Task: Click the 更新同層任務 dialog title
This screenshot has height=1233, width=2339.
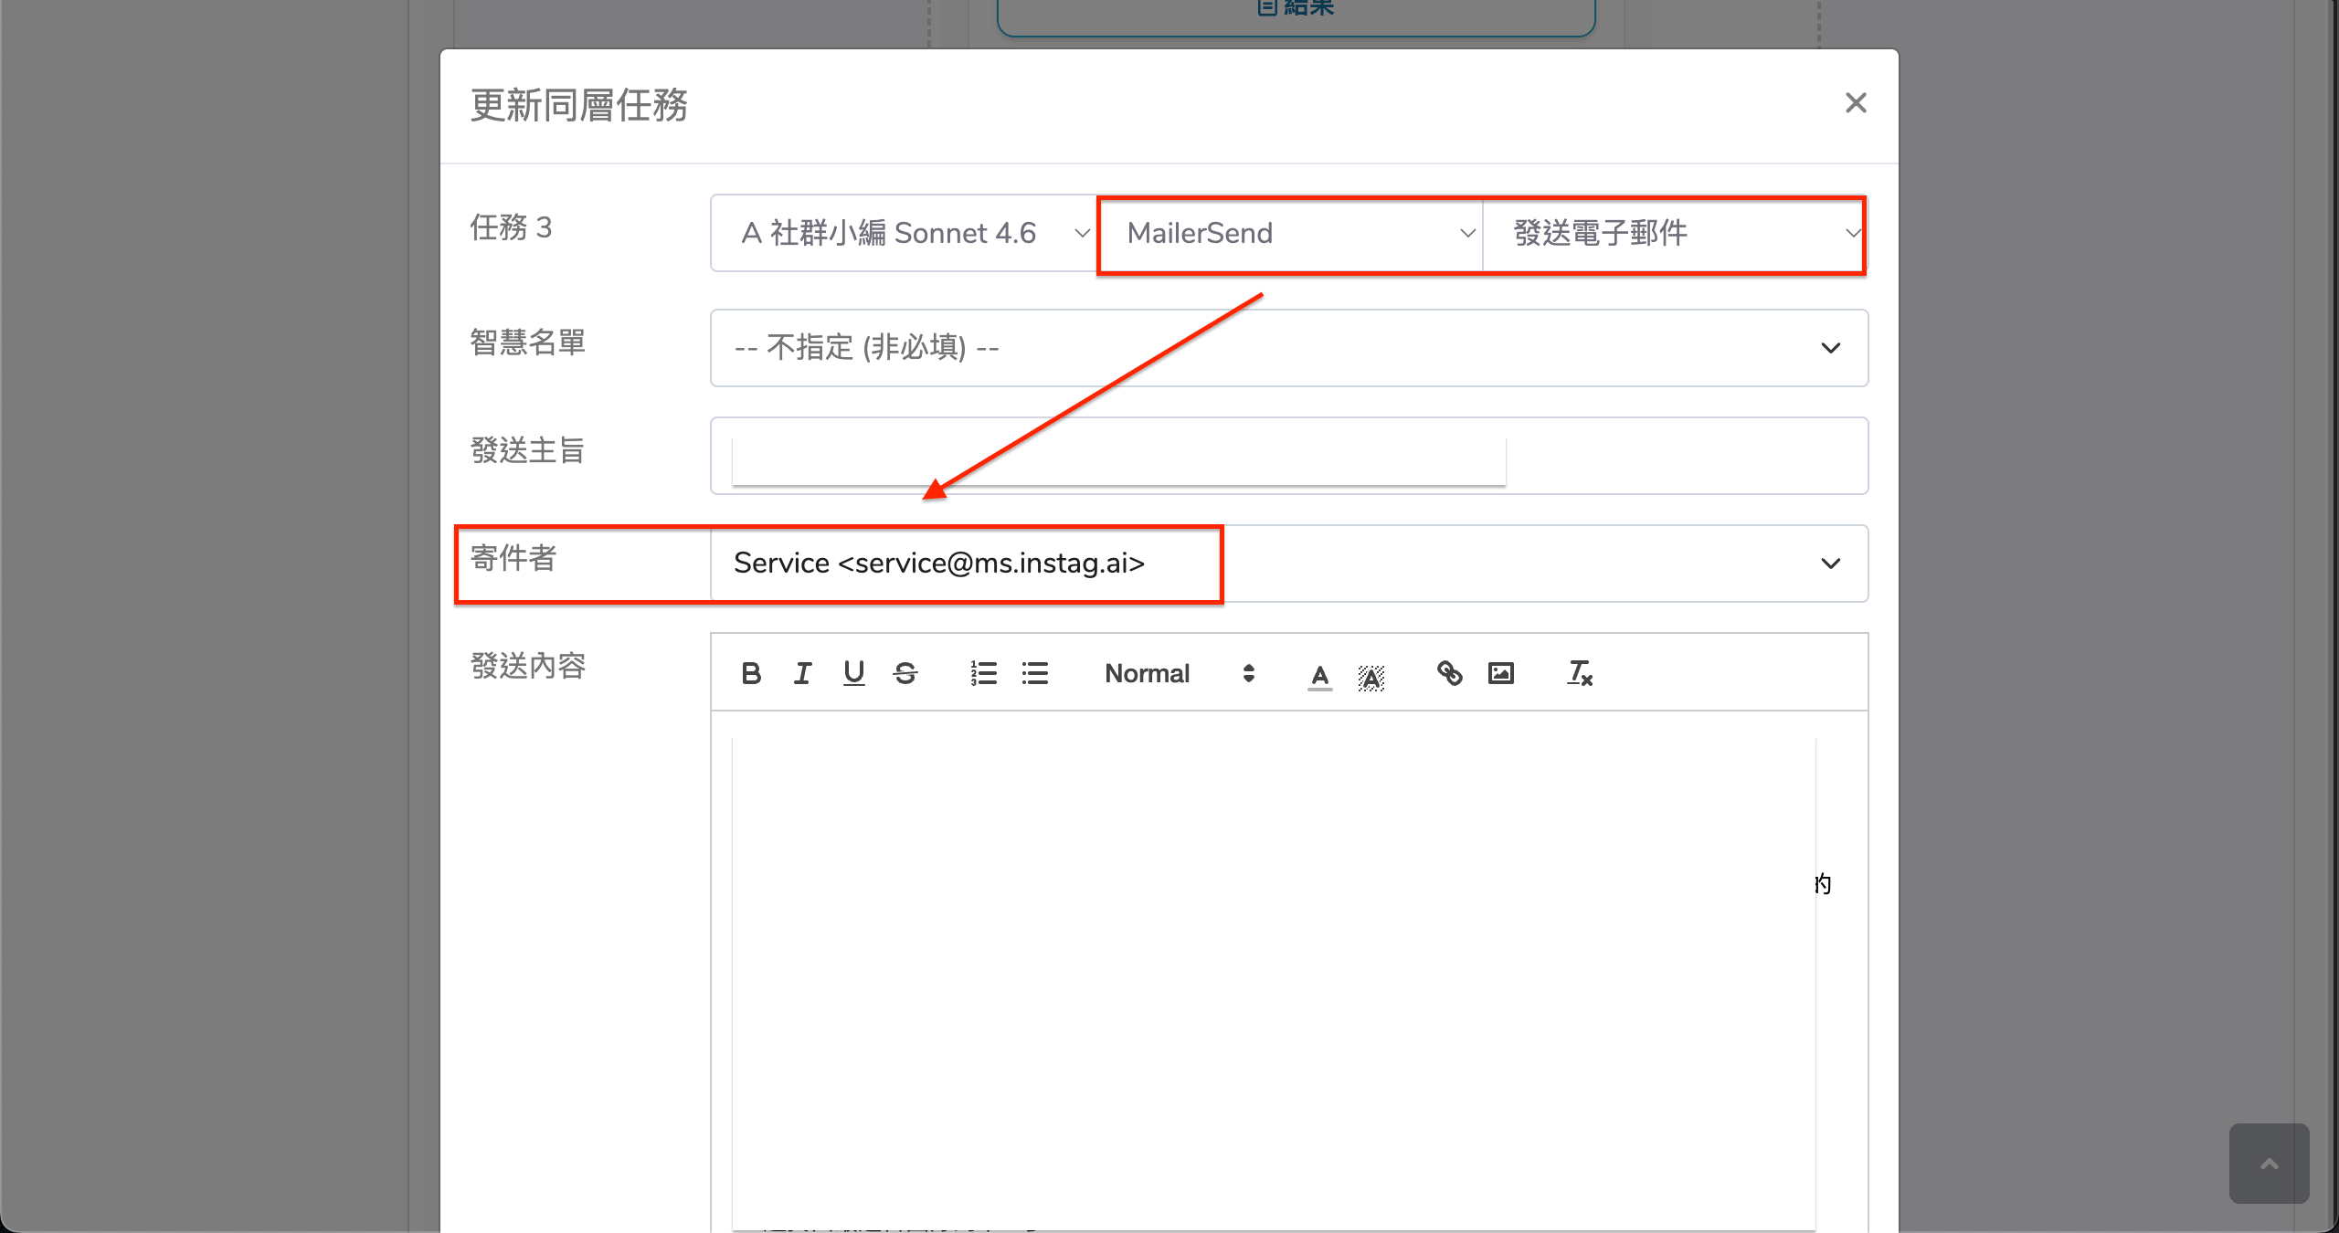Action: coord(579,106)
